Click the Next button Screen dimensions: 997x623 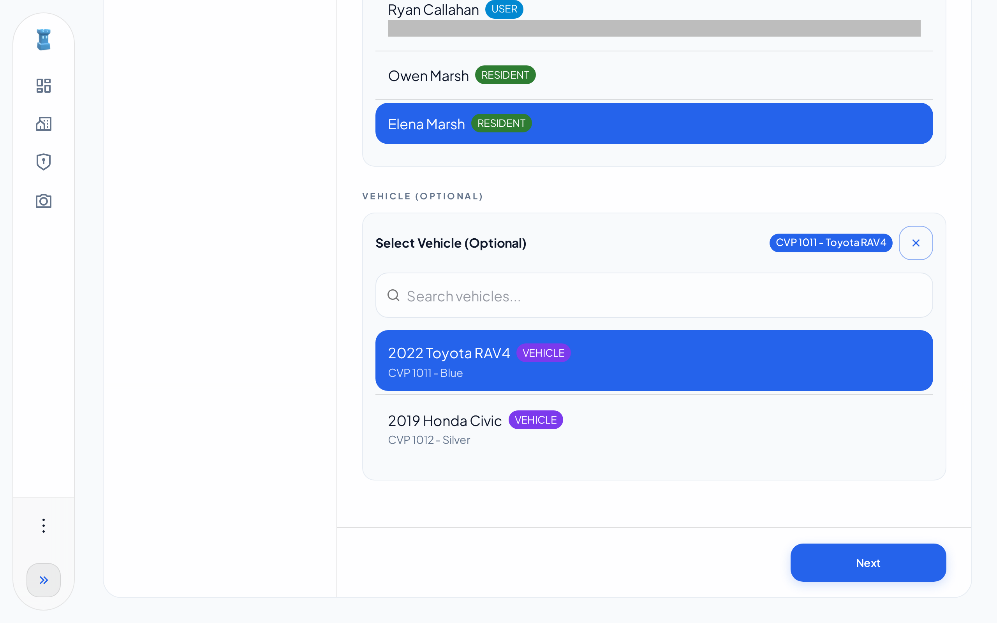point(868,562)
